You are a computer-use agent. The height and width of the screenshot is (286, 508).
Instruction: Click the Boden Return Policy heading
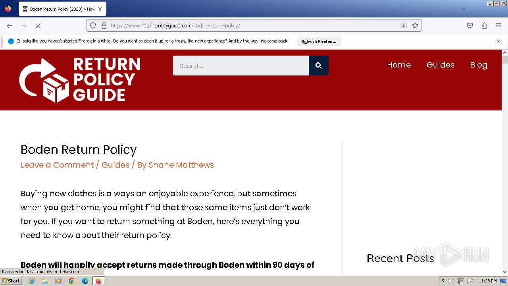(79, 150)
